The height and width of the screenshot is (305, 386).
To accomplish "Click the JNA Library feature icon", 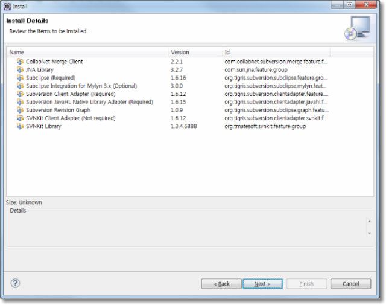I will 20,70.
